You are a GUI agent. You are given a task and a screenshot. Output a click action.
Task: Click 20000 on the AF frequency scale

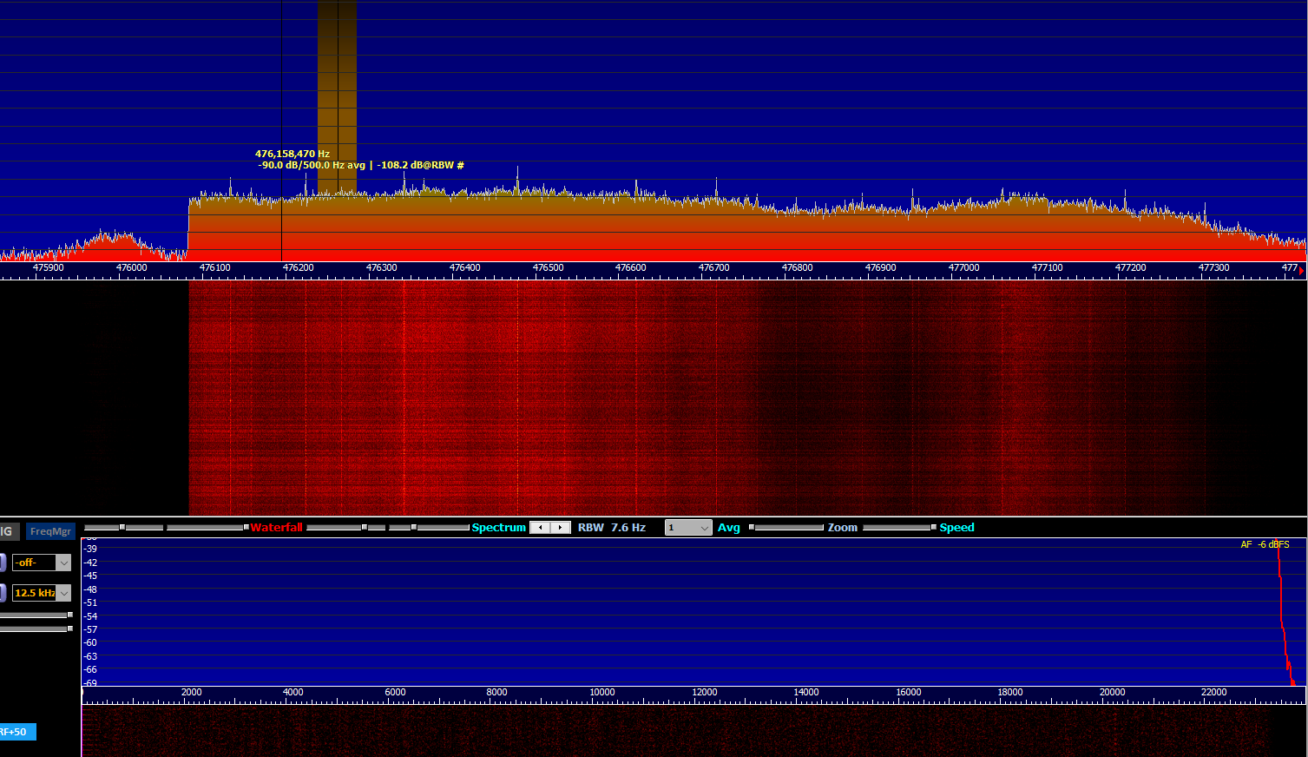pos(1113,692)
